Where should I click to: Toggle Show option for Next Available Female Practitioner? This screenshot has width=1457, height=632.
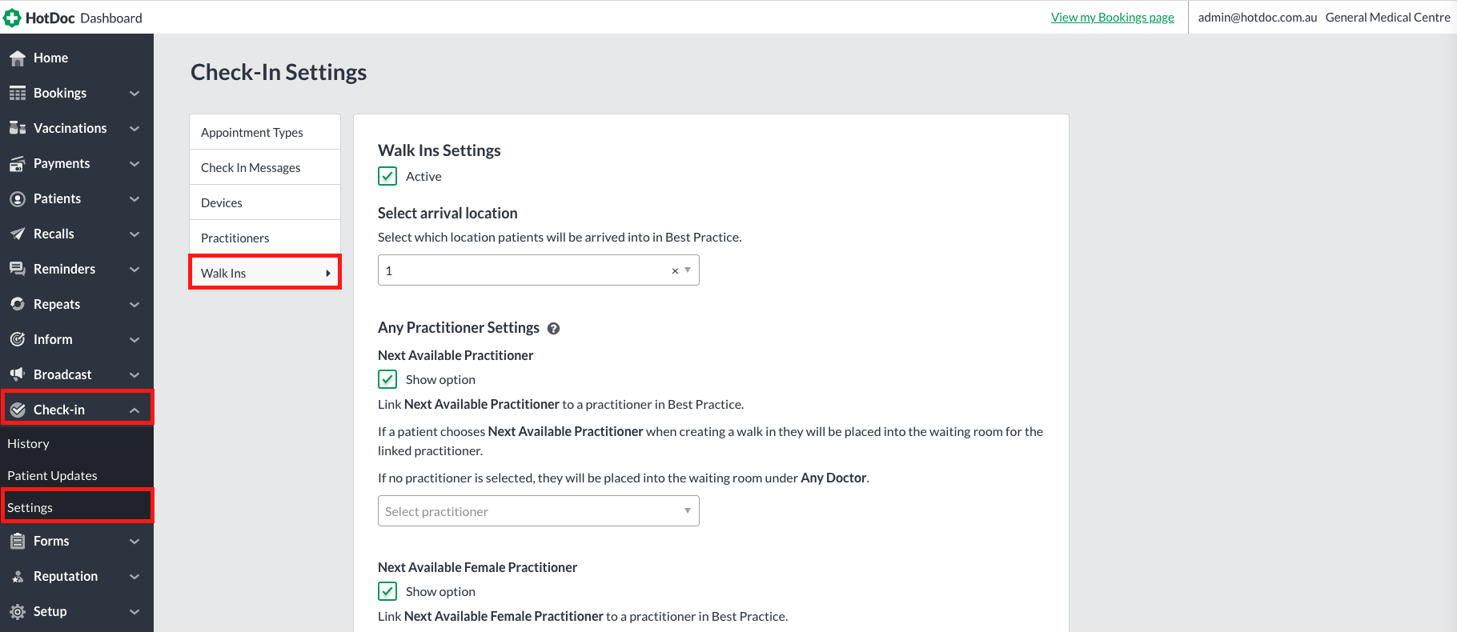[387, 591]
